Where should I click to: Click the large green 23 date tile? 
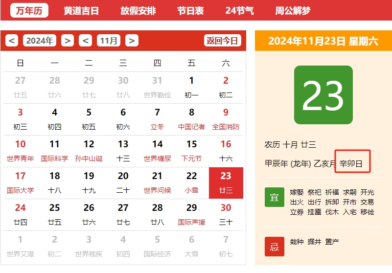coord(323,95)
